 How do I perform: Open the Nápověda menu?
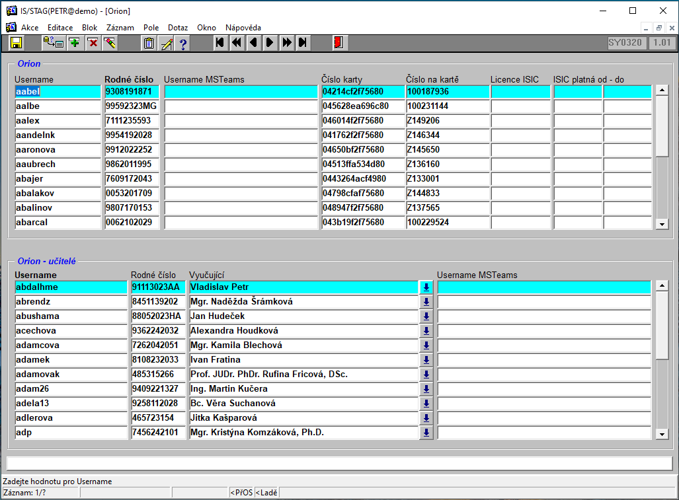coord(243,28)
